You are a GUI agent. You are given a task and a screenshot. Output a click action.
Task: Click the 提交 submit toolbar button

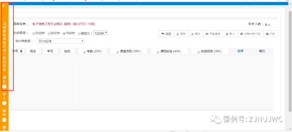195,34
